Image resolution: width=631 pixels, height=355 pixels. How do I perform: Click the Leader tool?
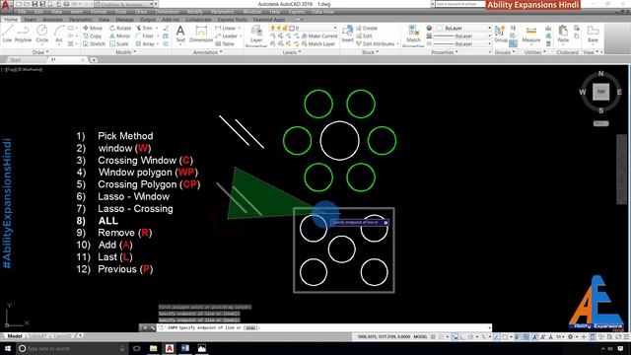pos(226,35)
